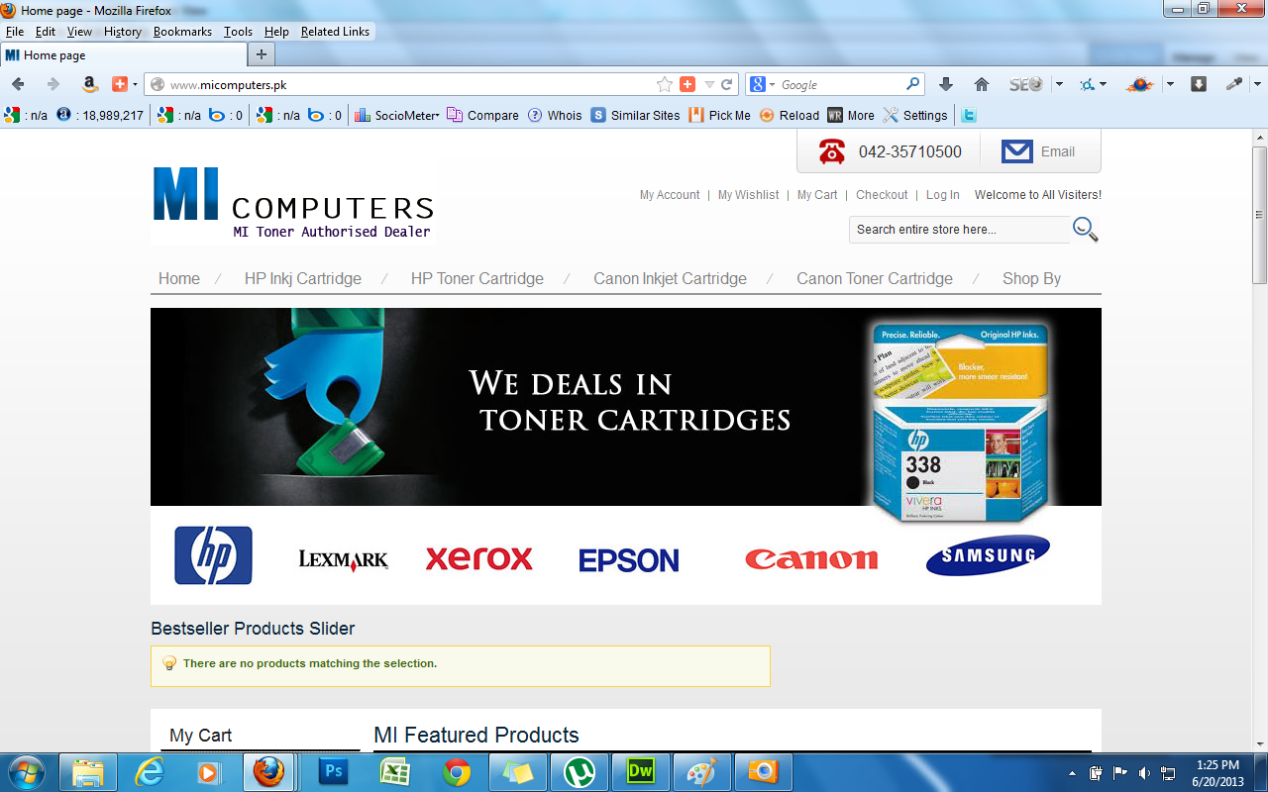Open the Shop By menu item
The image size is (1268, 792).
click(1031, 278)
